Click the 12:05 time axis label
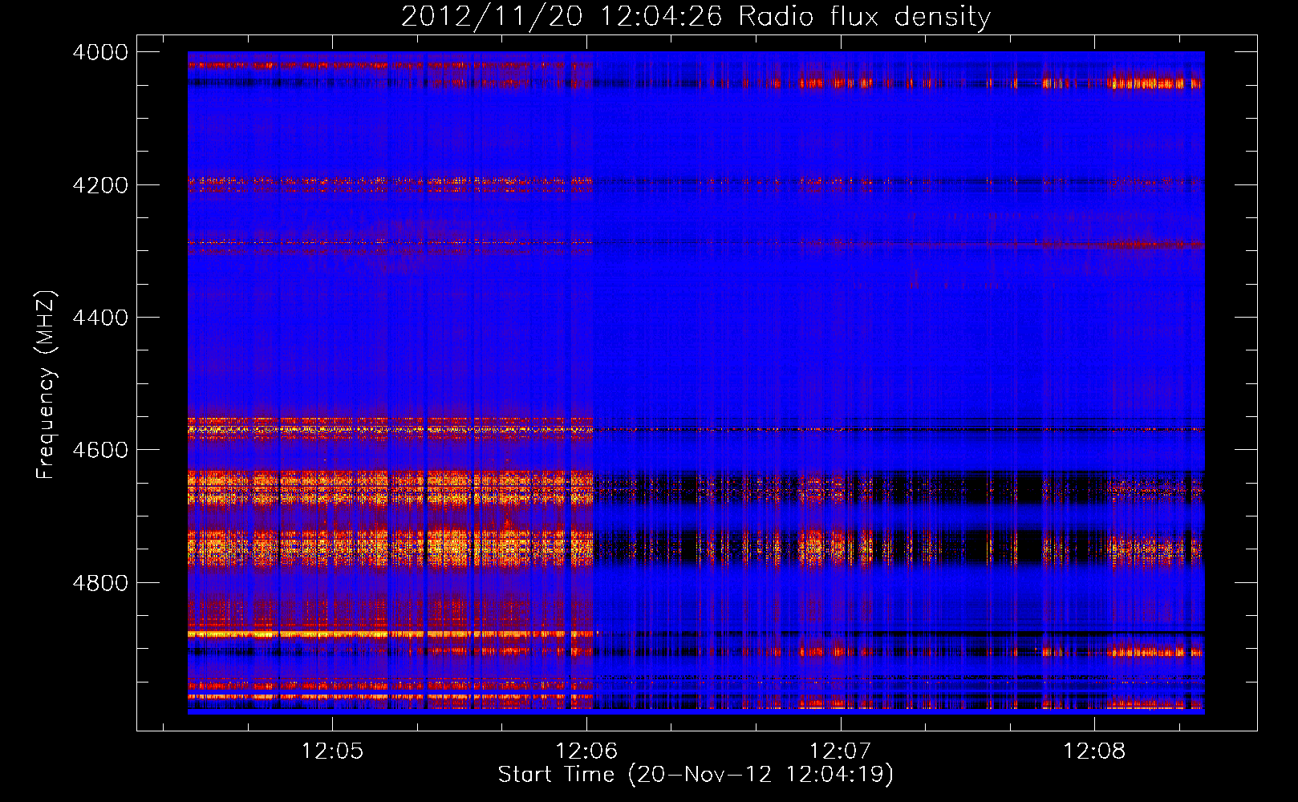The width and height of the screenshot is (1298, 802). (332, 751)
